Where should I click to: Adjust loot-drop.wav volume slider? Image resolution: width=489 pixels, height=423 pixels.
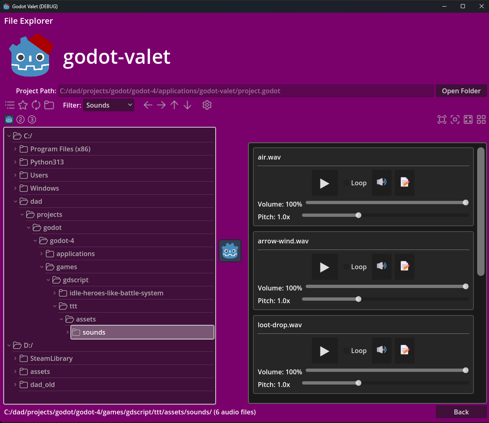pos(387,370)
